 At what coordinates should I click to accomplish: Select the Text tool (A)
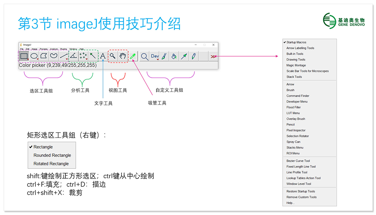tap(103, 56)
